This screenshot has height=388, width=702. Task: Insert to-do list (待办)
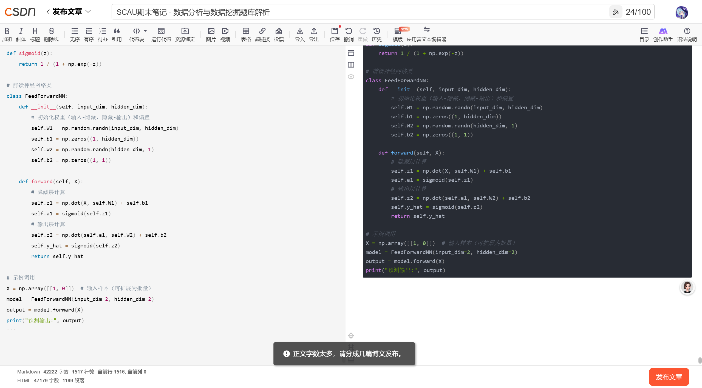[103, 35]
